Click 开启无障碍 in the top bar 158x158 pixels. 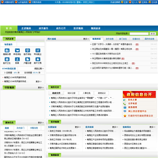pyautogui.click(x=115, y=2)
